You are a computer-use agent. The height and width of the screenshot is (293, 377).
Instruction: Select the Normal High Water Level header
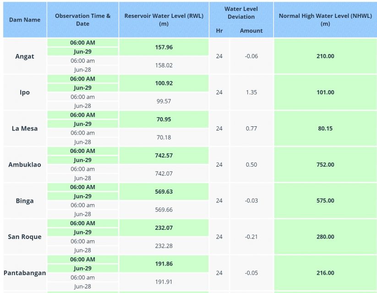pos(325,20)
